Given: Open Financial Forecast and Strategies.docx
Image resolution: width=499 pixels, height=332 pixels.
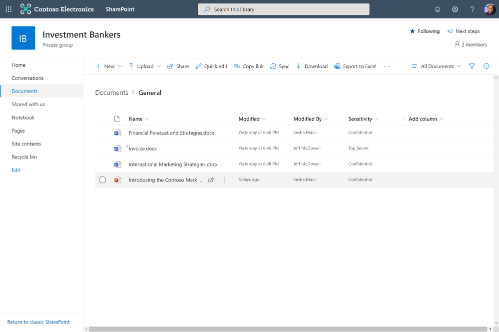Looking at the screenshot, I should (171, 133).
